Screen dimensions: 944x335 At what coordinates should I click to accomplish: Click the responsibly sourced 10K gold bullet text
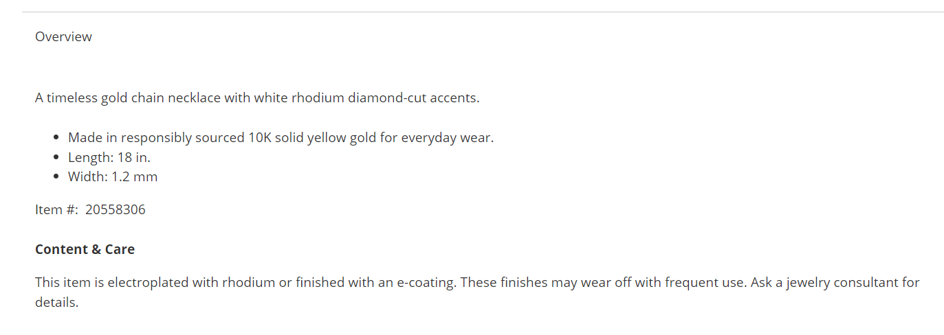tap(281, 137)
